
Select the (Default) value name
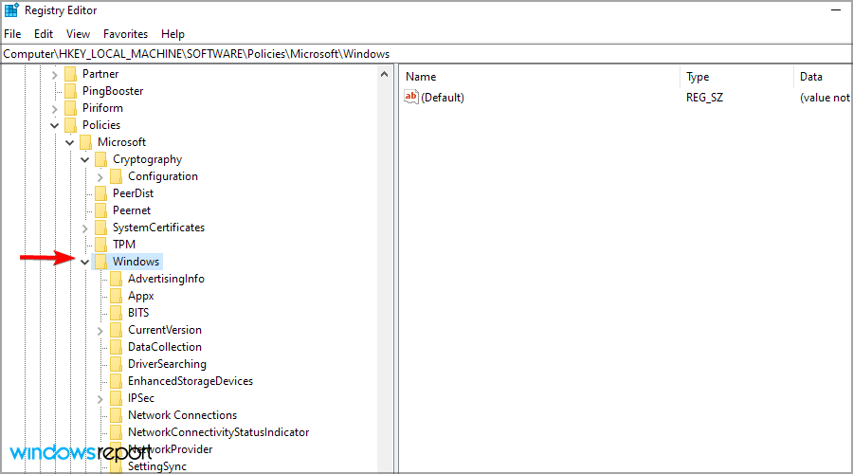coord(443,98)
